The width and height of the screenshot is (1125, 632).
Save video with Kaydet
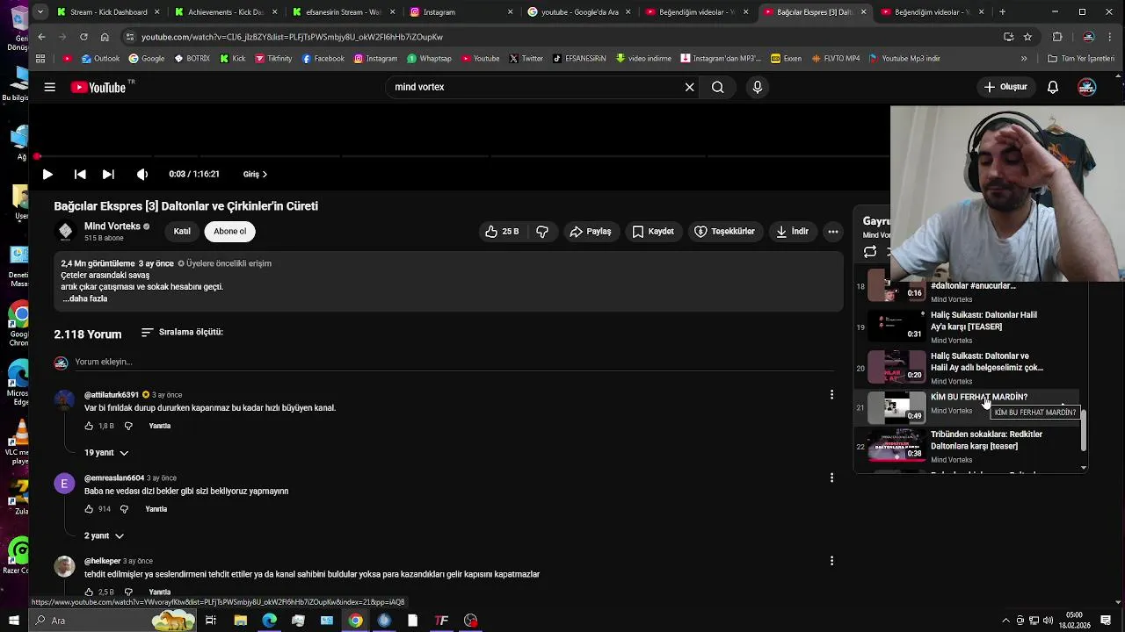click(653, 232)
